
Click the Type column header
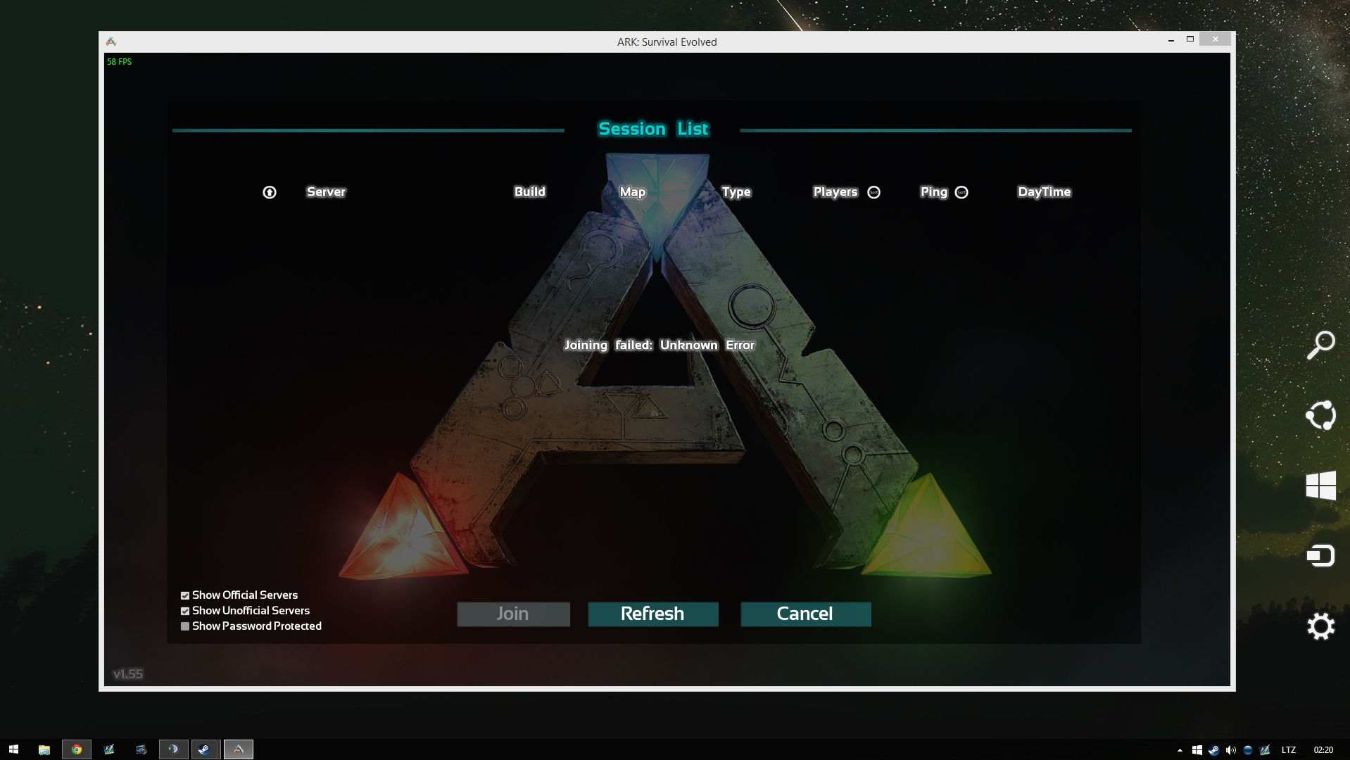[x=736, y=192]
